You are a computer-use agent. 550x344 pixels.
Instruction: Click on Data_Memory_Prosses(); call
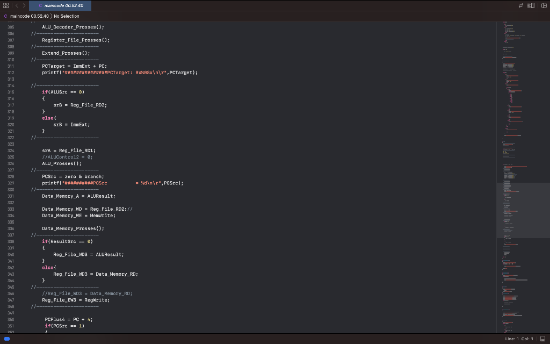73,228
